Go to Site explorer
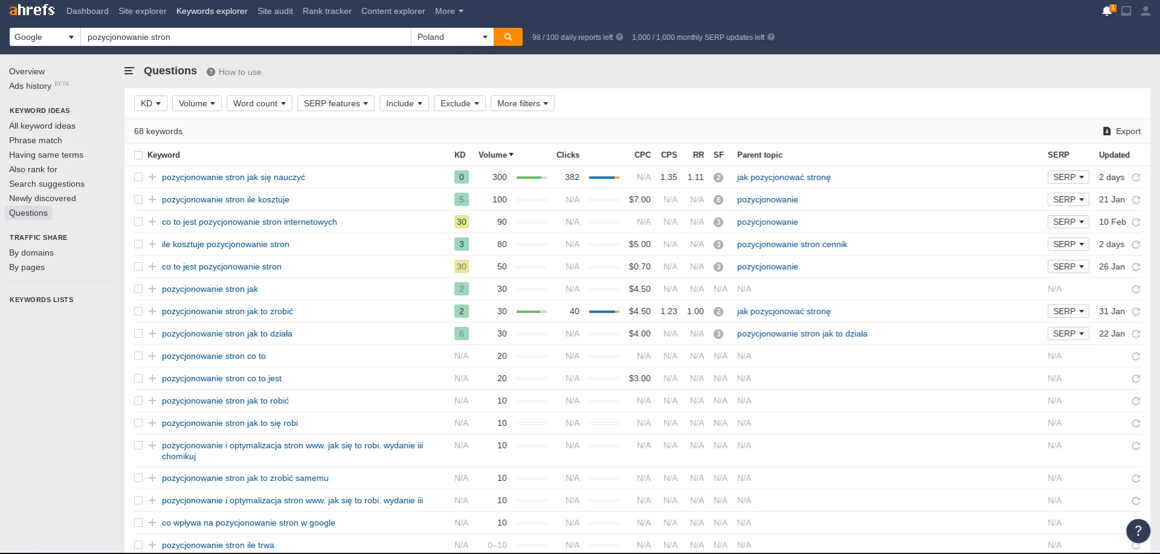 point(143,11)
